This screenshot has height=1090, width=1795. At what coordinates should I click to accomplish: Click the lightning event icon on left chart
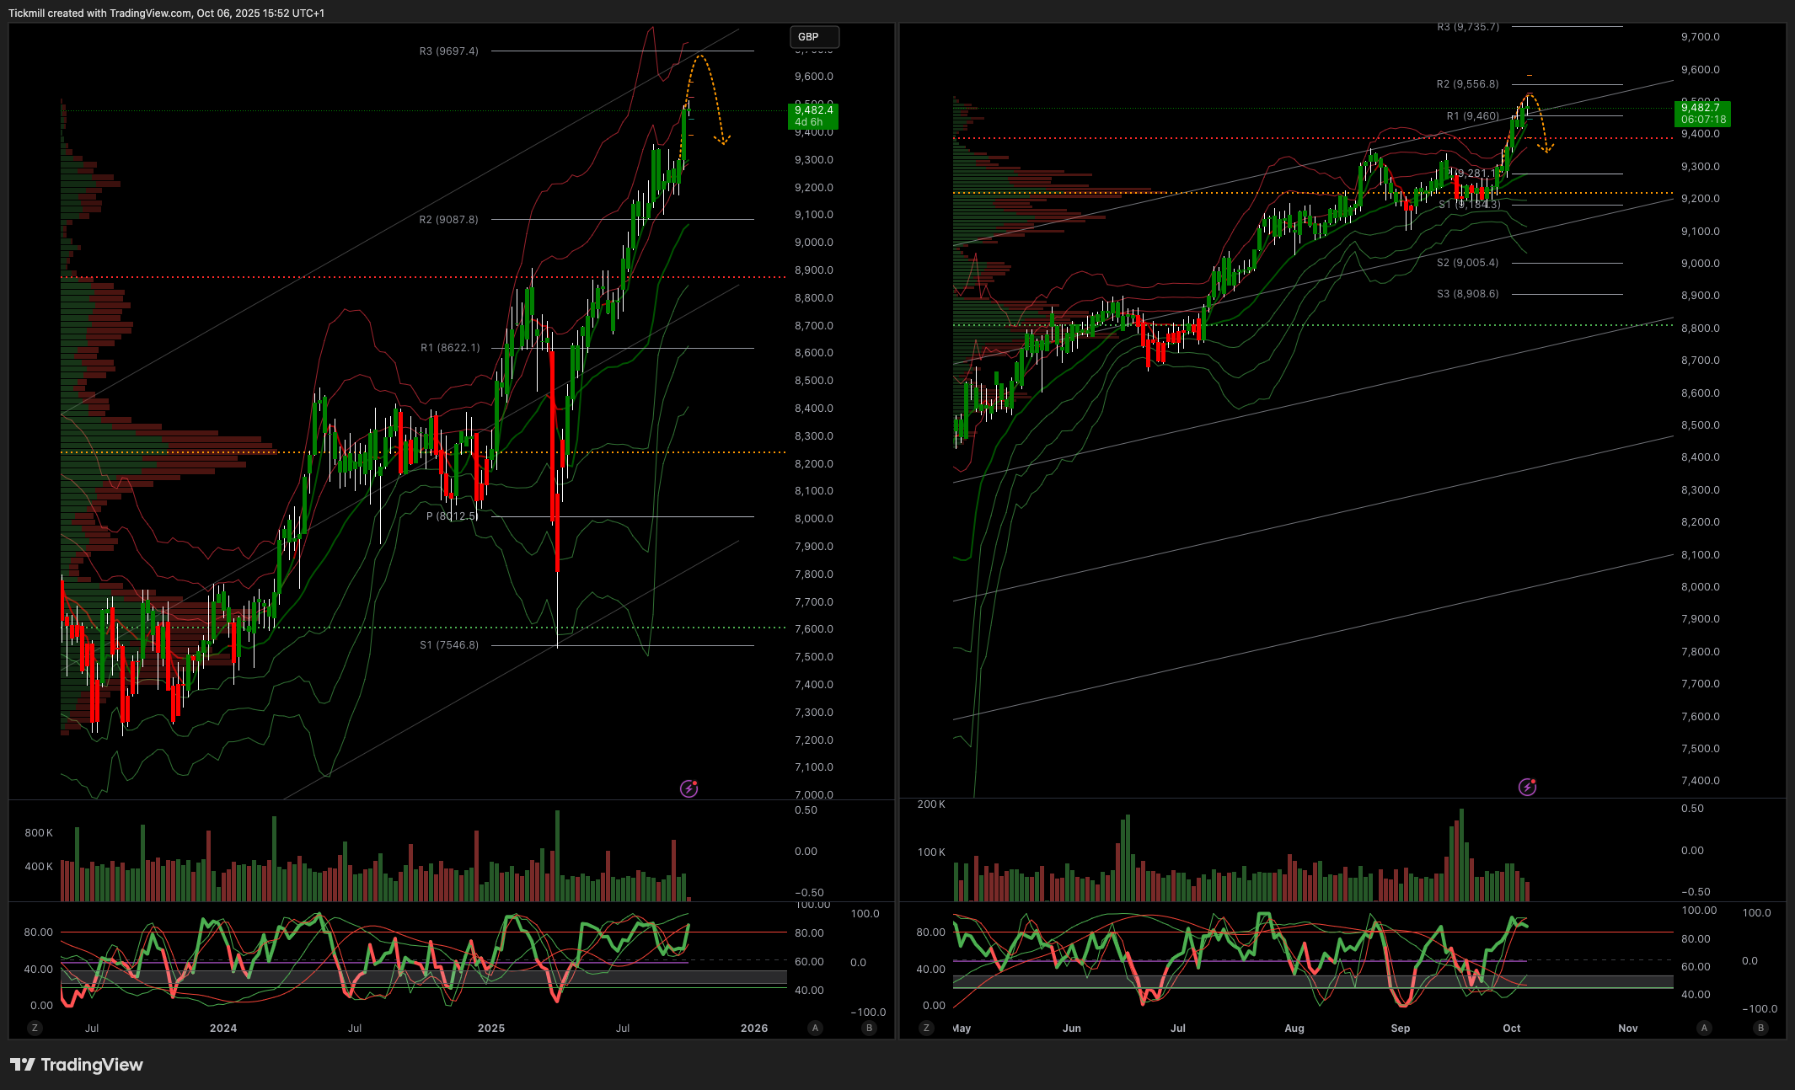pos(689,788)
